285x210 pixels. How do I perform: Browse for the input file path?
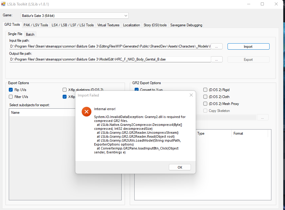[217, 46]
